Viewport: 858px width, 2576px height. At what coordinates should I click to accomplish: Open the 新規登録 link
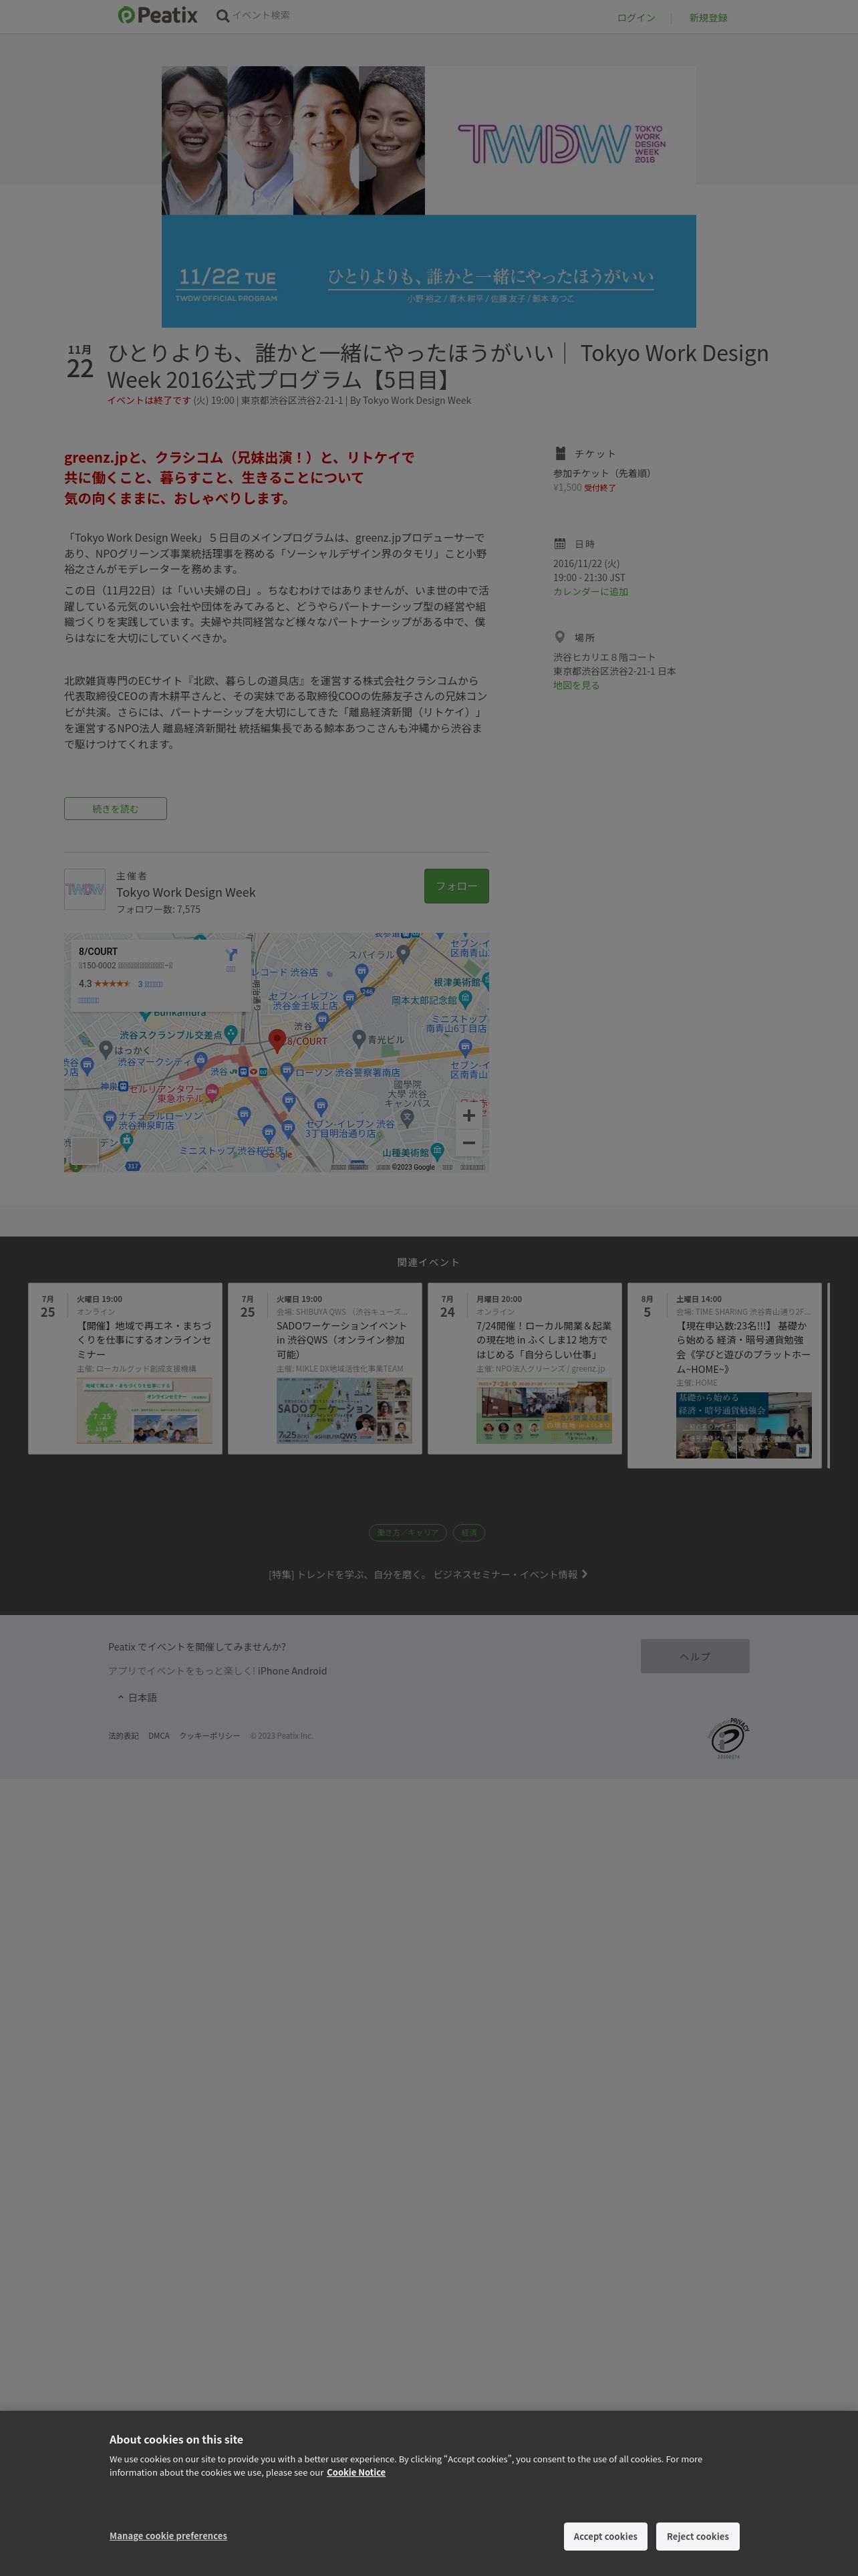(x=708, y=18)
